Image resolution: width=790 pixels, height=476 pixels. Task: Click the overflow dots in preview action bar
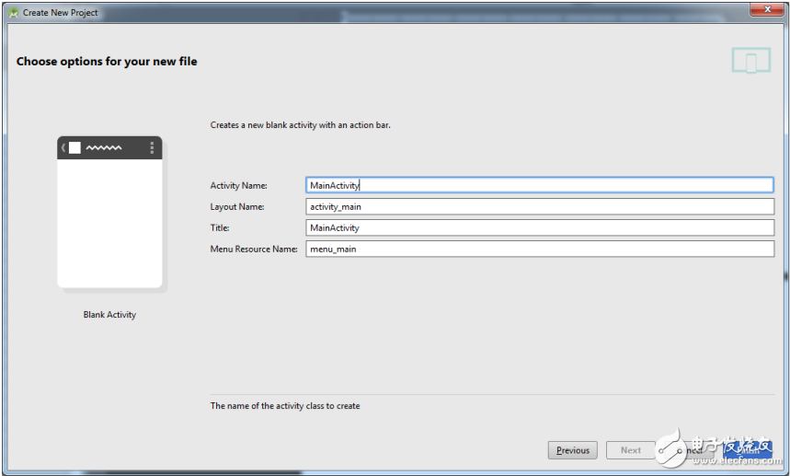coord(152,147)
